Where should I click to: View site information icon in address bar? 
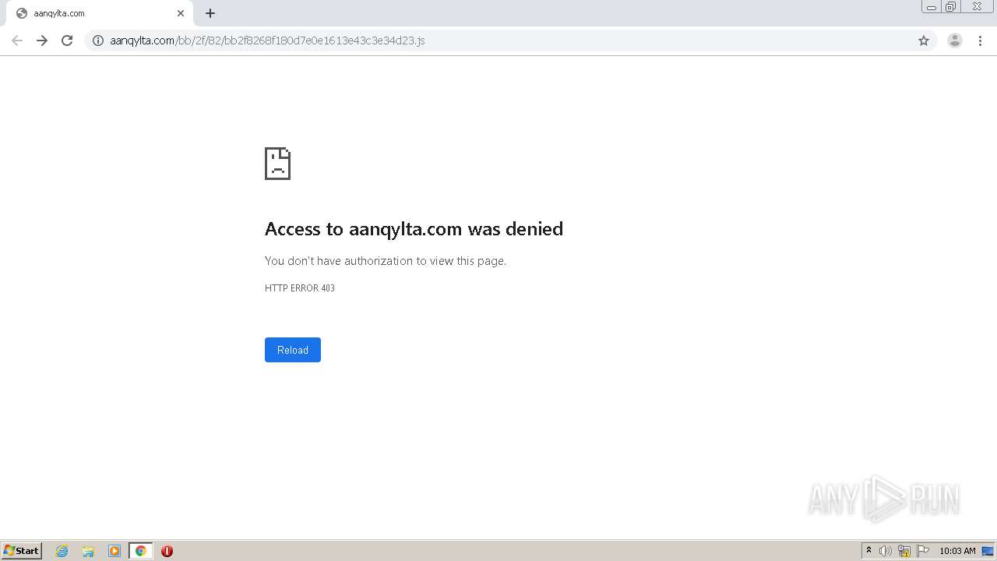[x=98, y=41]
